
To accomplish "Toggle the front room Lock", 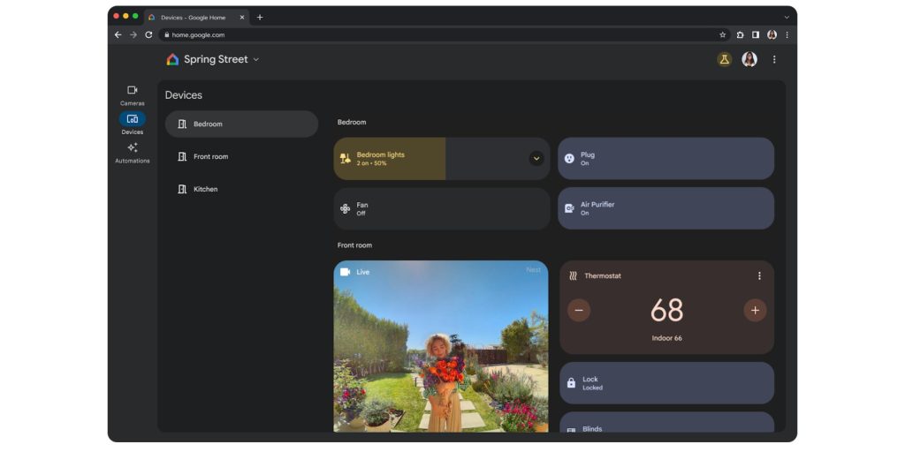I will tap(665, 383).
